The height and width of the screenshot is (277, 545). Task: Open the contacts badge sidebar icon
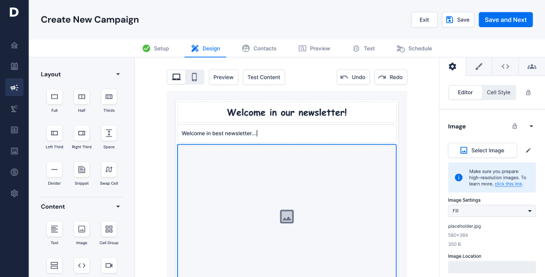pos(14,66)
